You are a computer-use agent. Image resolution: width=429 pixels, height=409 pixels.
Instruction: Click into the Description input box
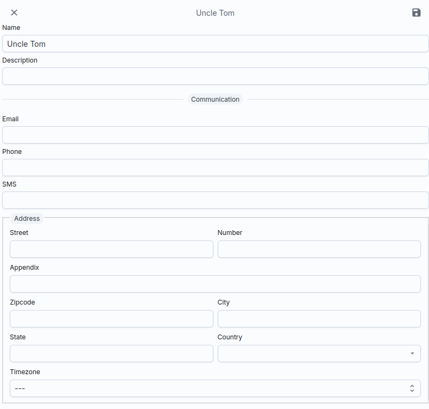(215, 76)
